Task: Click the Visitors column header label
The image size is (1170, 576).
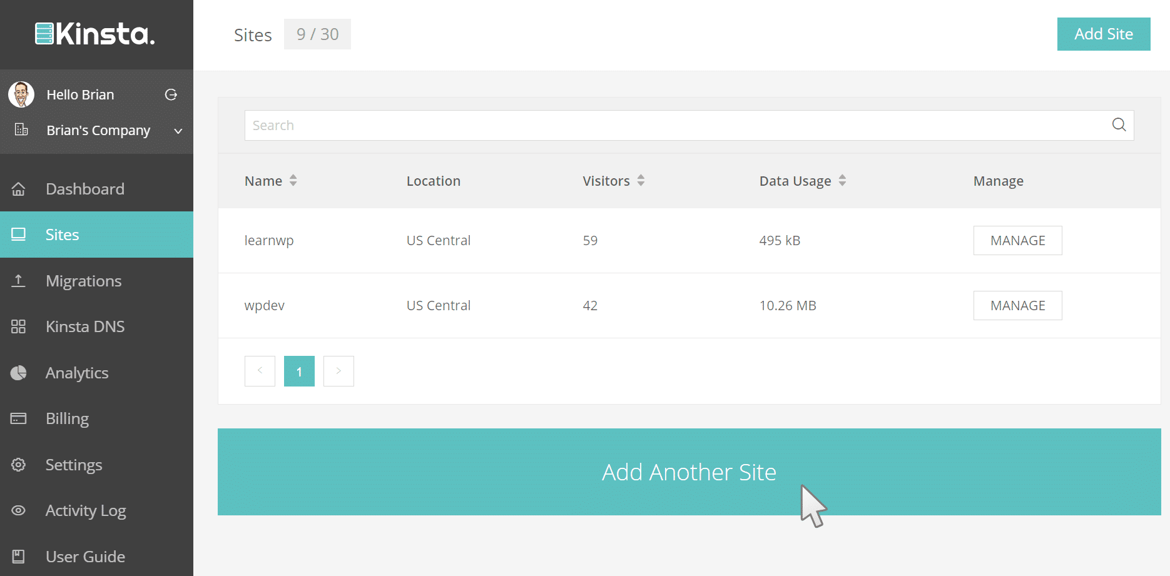Action: [606, 181]
